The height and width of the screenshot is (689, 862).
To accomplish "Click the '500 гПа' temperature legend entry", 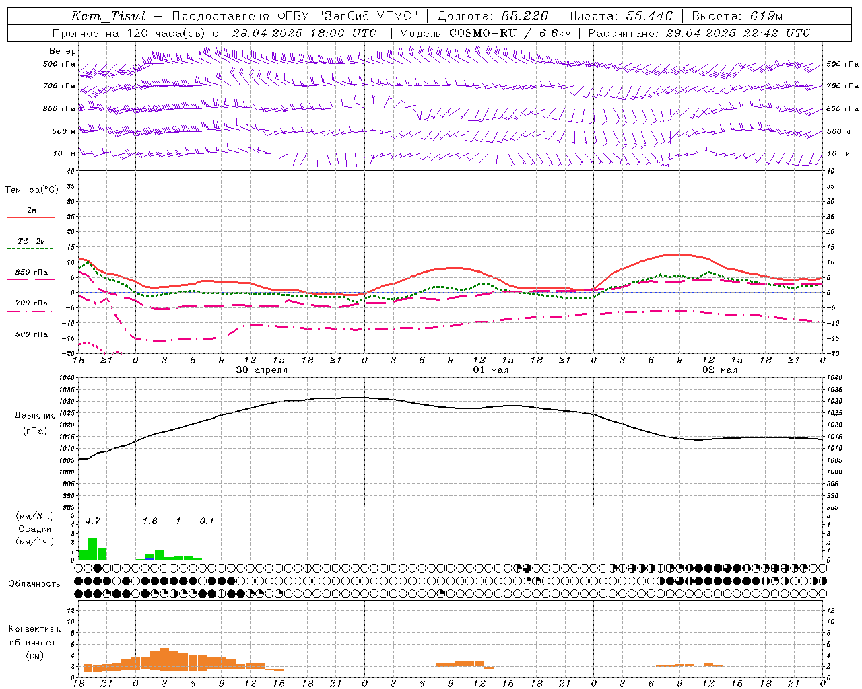I will 31,334.
